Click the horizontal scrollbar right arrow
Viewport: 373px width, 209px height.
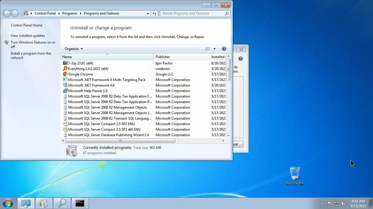pyautogui.click(x=223, y=140)
